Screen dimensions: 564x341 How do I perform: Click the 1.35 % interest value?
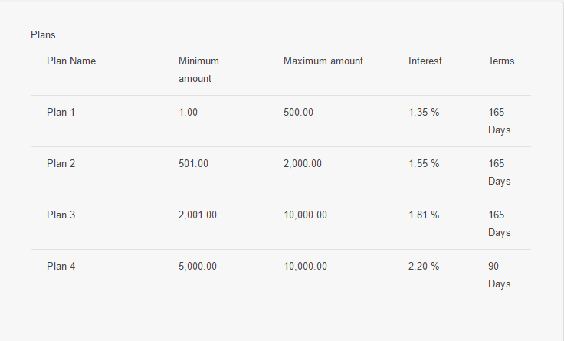(x=424, y=112)
